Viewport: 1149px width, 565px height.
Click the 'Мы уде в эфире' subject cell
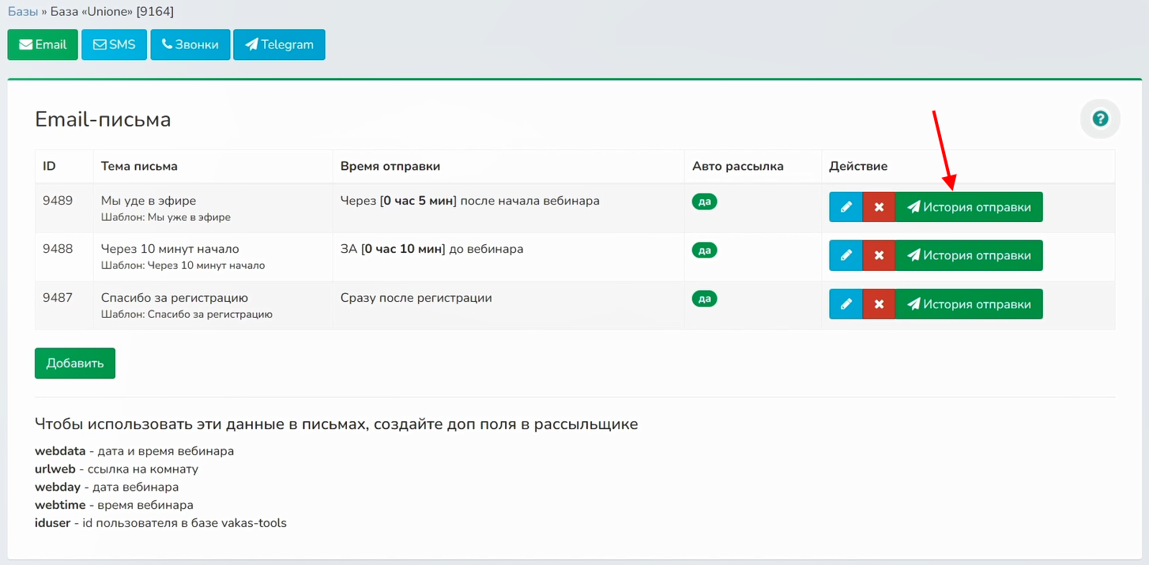pyautogui.click(x=149, y=201)
